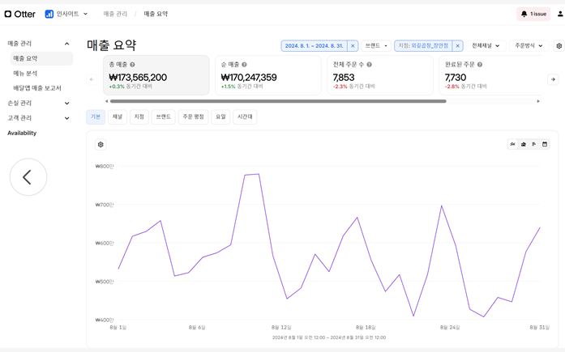Click the round back arrow button
The width and height of the screenshot is (565, 352).
point(28,177)
